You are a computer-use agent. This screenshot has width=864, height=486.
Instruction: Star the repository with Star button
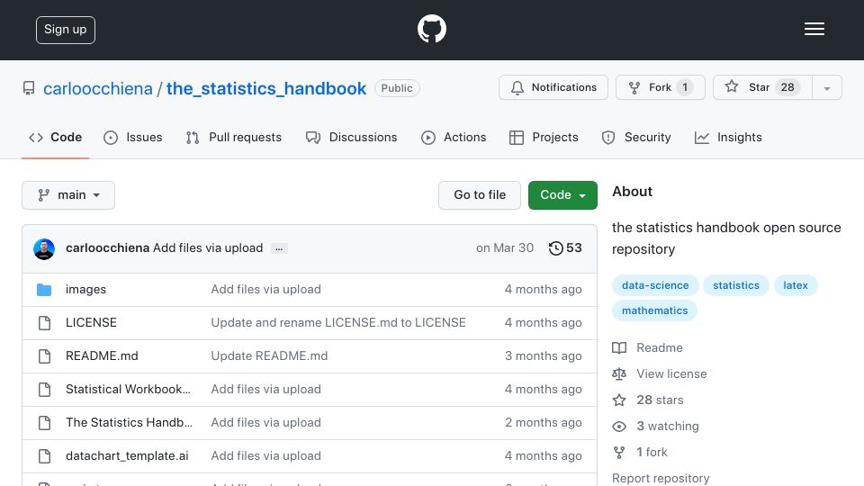762,87
